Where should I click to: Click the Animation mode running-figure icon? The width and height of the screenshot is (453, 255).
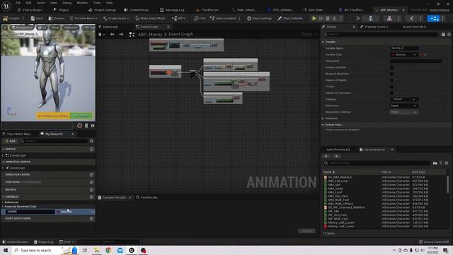point(411,18)
